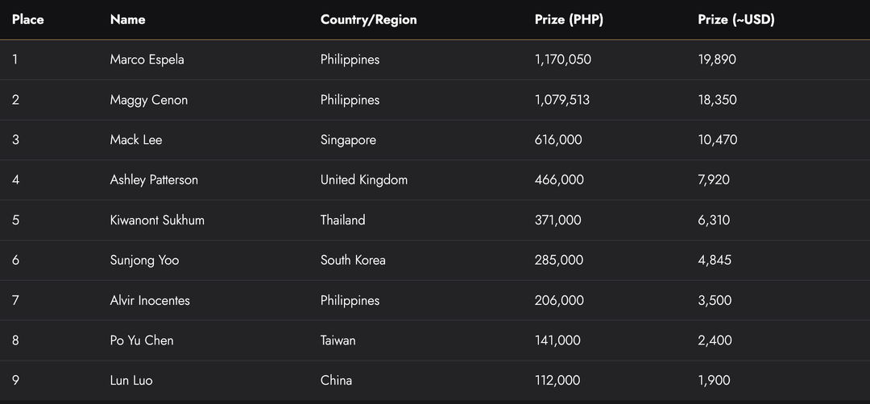The height and width of the screenshot is (404, 870).
Task: Click Ashley Patterson in the table
Action: (x=154, y=179)
